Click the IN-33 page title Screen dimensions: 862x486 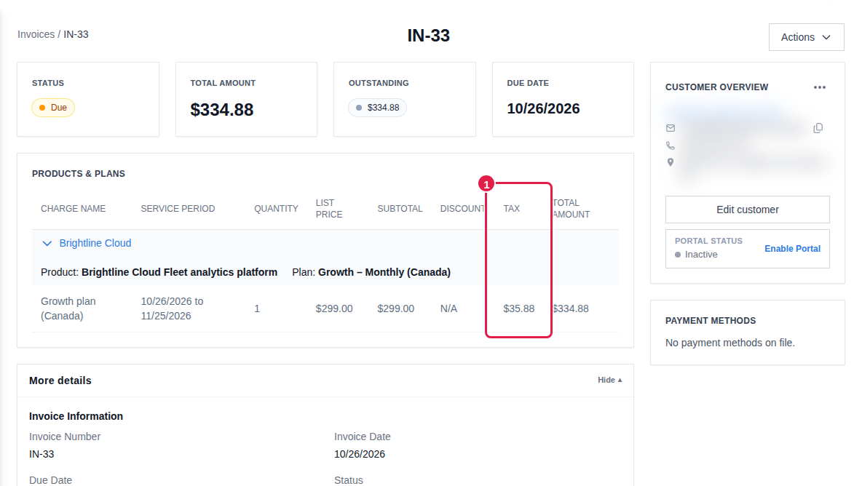428,36
